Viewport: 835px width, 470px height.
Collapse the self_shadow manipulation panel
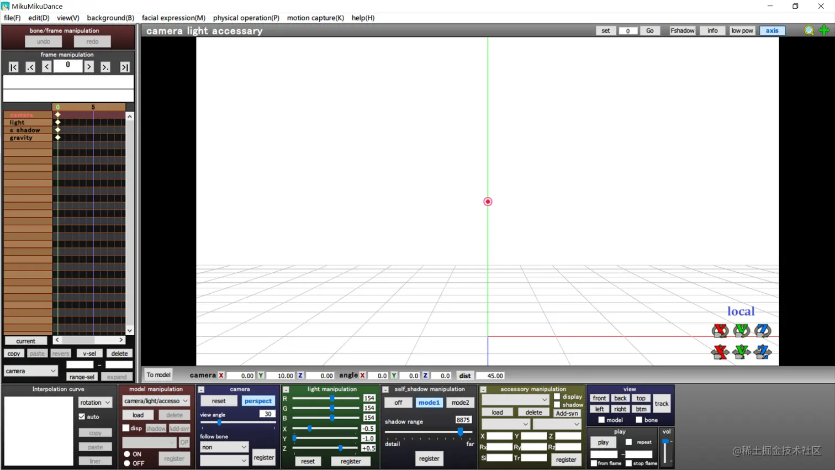(385, 390)
